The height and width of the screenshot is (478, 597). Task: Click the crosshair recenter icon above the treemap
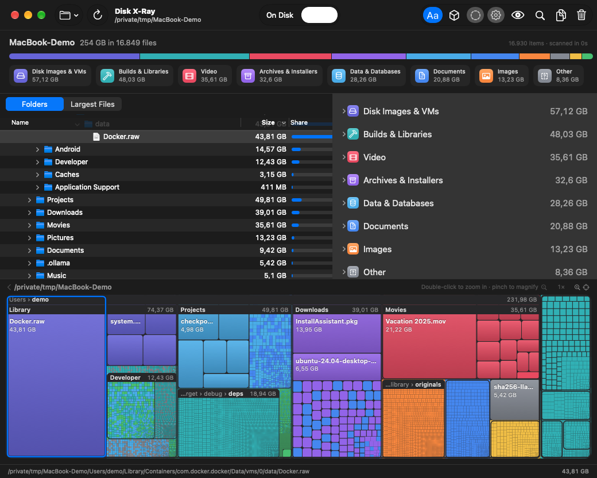586,287
